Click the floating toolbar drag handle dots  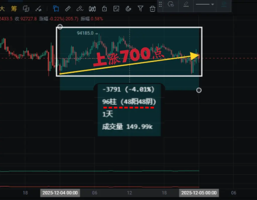click(x=160, y=5)
